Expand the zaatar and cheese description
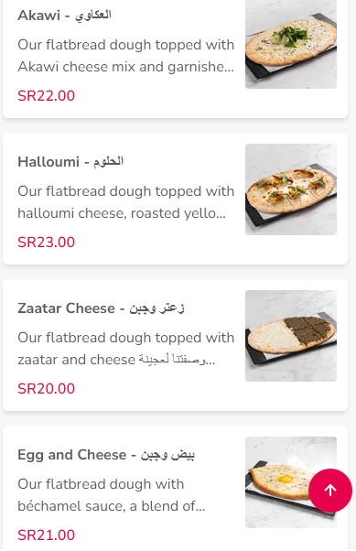 coord(125,349)
